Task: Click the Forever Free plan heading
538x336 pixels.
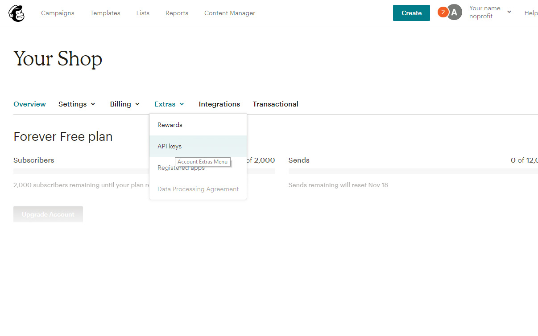Action: pos(63,136)
